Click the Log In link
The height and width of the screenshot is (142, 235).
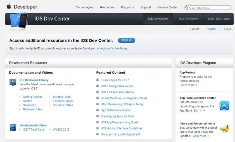click(227, 29)
